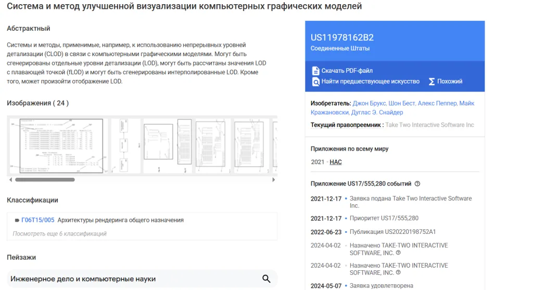Open classification code G06T15/005 link
The image size is (533, 290).
point(37,220)
